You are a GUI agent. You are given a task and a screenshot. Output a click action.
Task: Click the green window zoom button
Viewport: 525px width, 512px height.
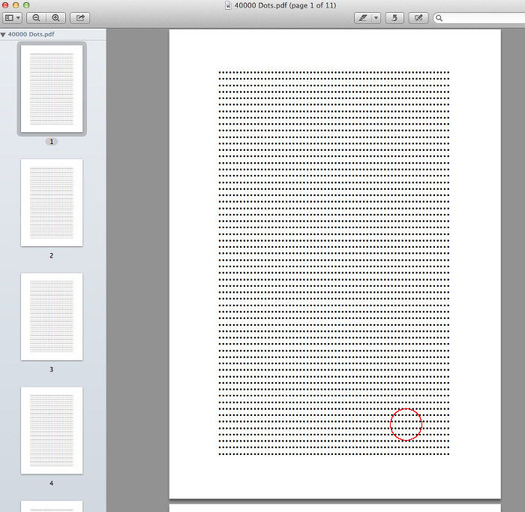click(x=26, y=5)
